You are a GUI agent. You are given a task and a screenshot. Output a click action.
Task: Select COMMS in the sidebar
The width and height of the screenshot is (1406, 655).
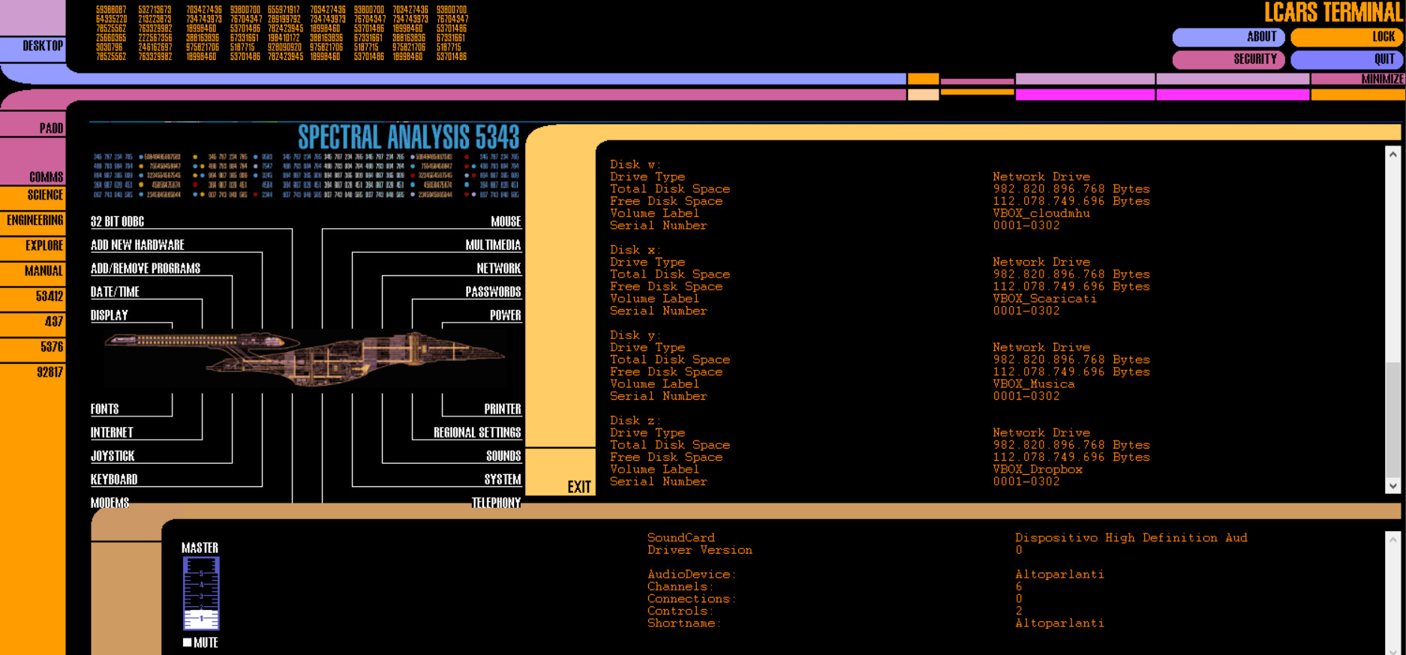point(32,161)
